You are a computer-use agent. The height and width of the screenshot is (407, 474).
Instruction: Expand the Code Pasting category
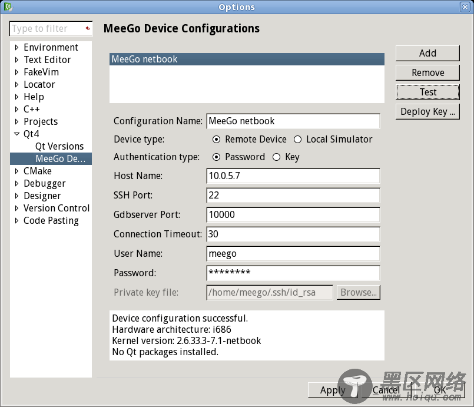[x=16, y=221]
